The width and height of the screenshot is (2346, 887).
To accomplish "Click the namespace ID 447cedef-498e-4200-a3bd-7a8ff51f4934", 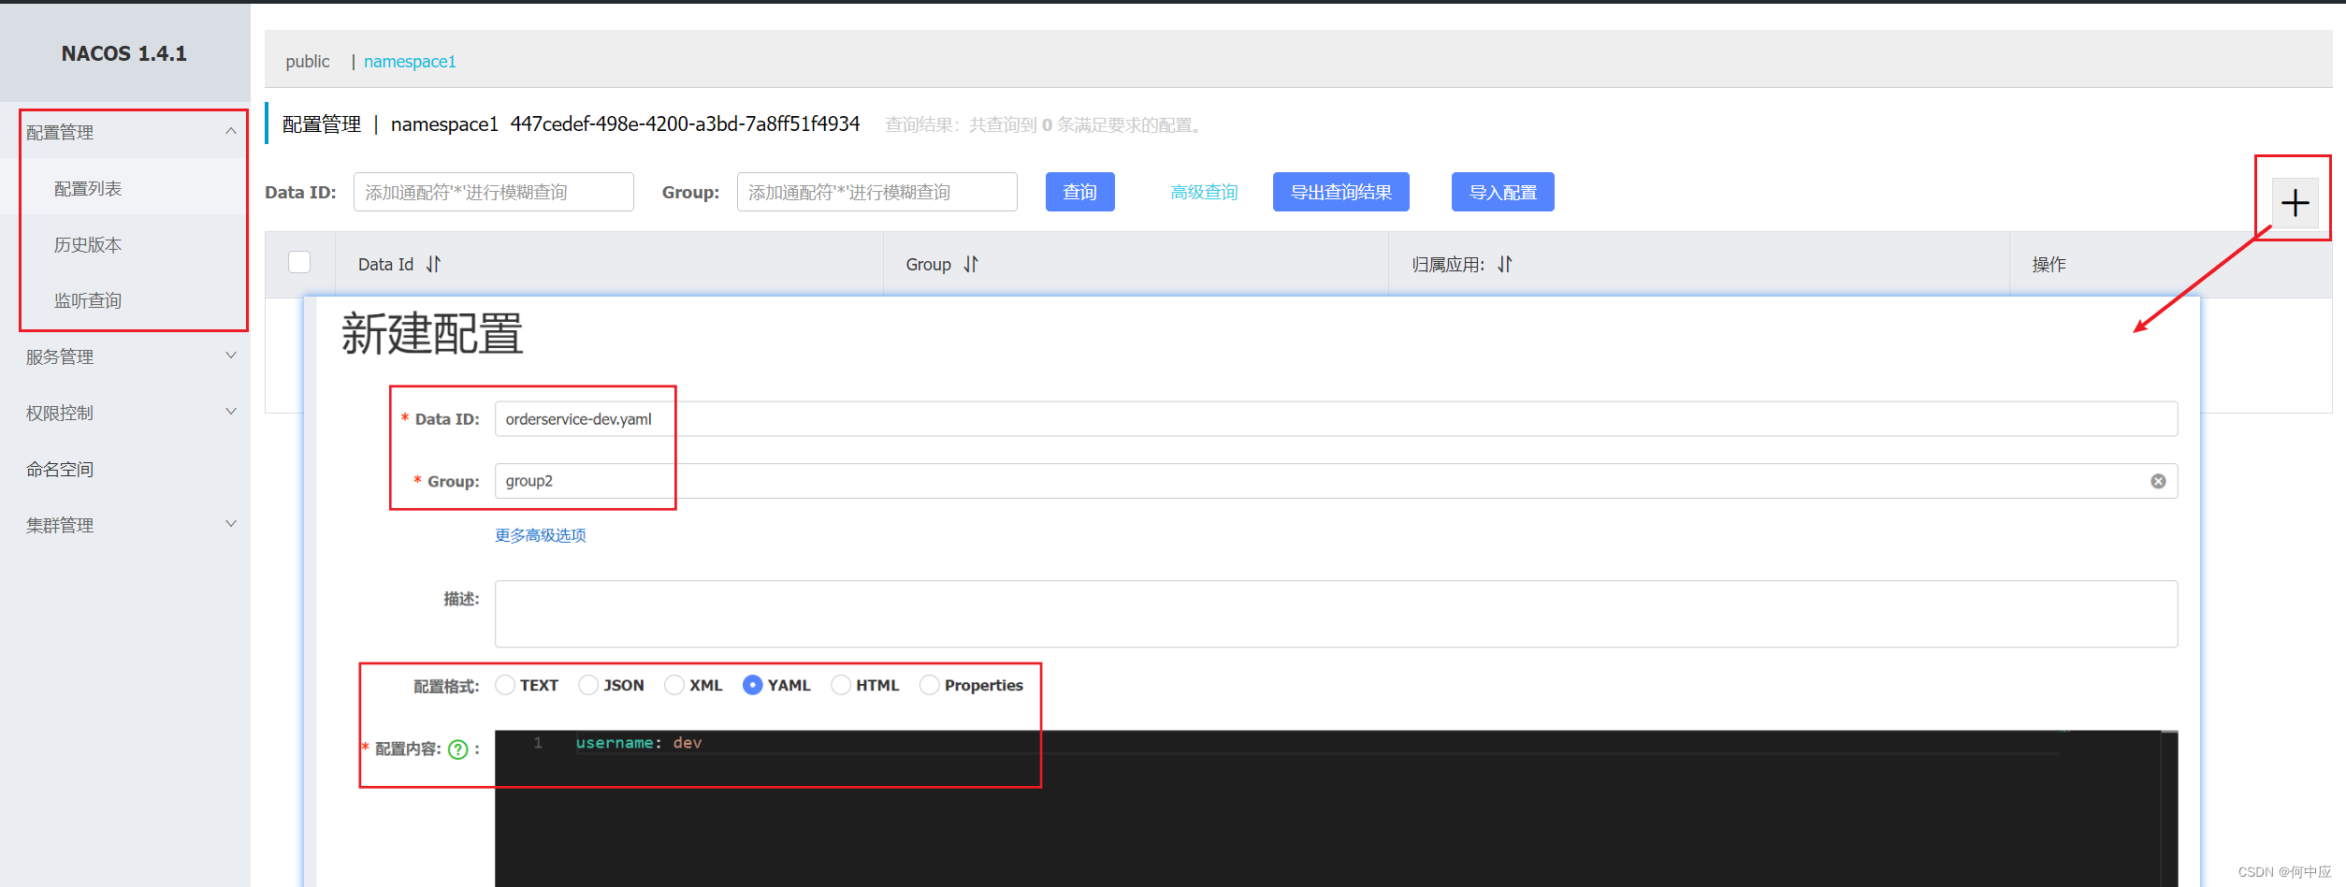I will click(685, 124).
